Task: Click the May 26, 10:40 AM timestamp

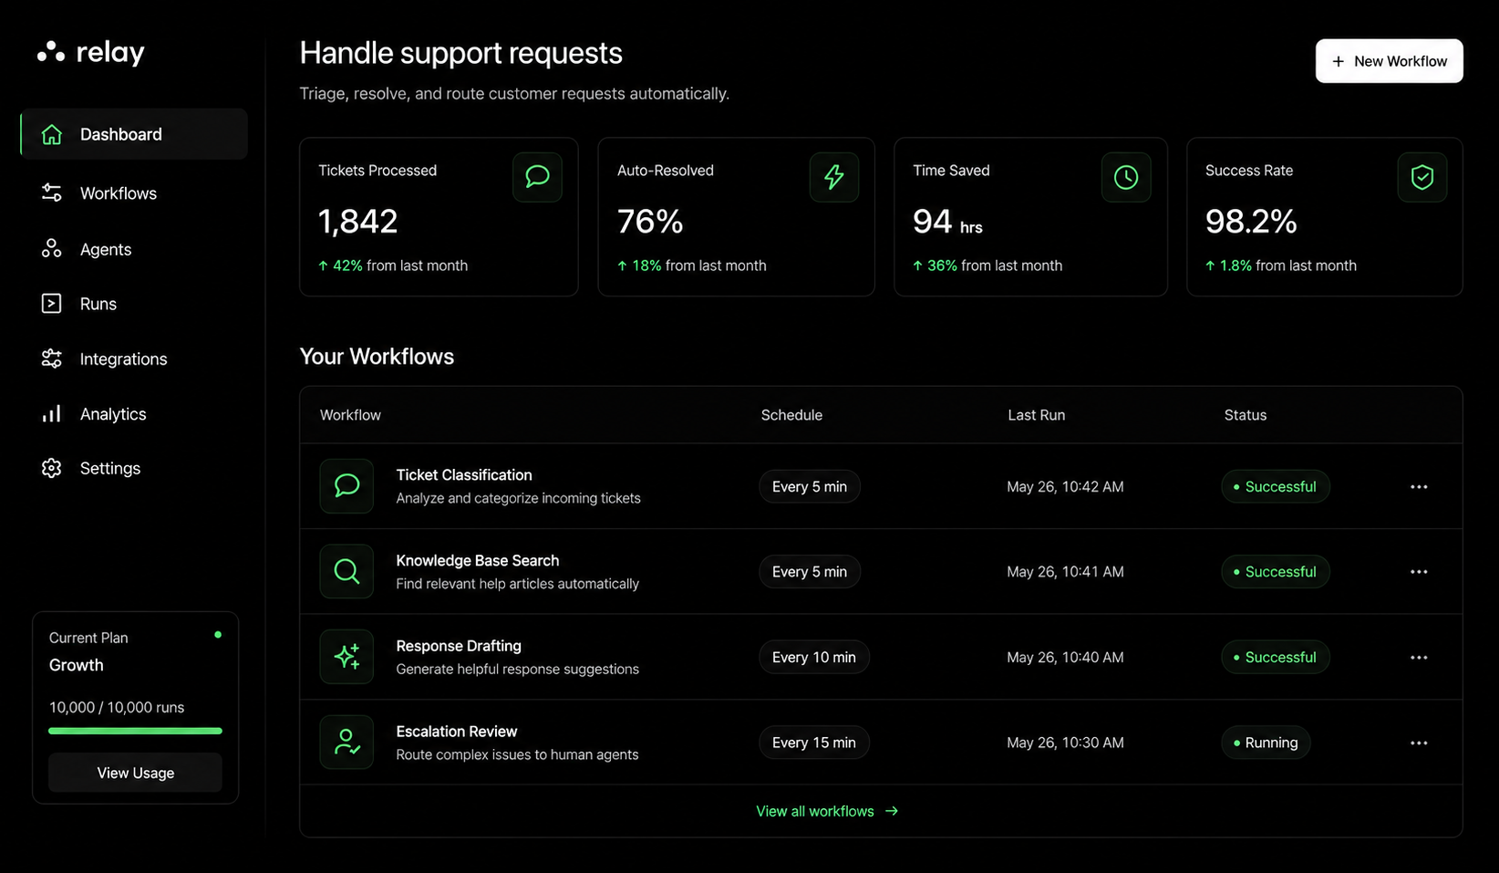Action: point(1065,658)
